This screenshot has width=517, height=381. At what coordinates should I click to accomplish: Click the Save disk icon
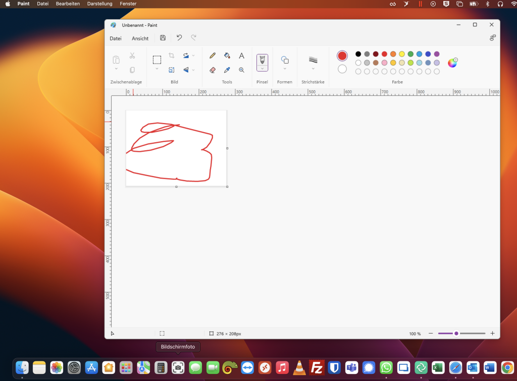tap(163, 38)
